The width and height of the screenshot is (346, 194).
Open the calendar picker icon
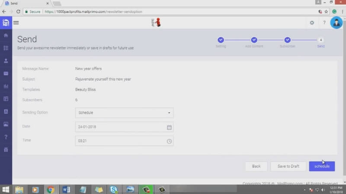coord(169,127)
